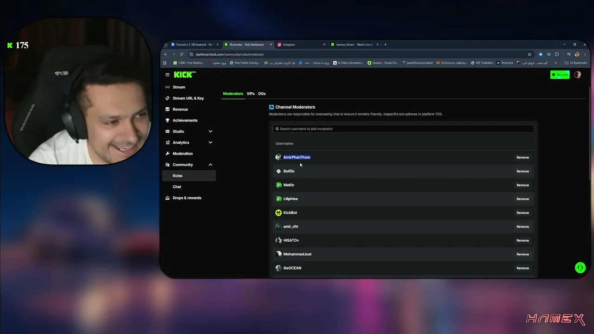Image resolution: width=594 pixels, height=334 pixels.
Task: Collapse the Community section chevron
Action: click(210, 165)
